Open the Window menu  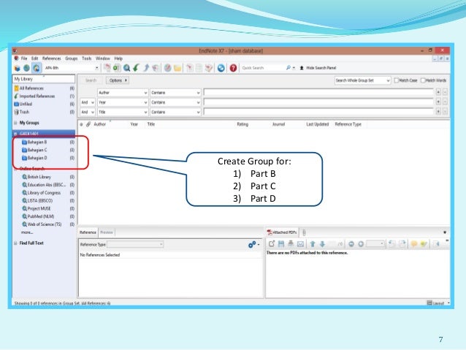(x=103, y=58)
